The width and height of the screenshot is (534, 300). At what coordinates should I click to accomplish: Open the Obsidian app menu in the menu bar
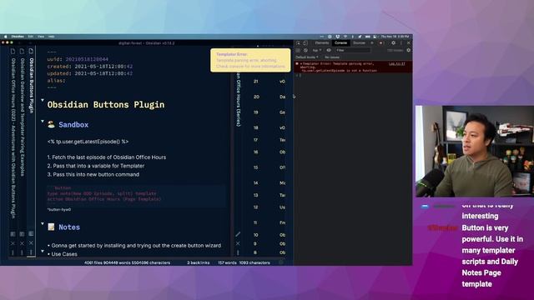(x=18, y=37)
